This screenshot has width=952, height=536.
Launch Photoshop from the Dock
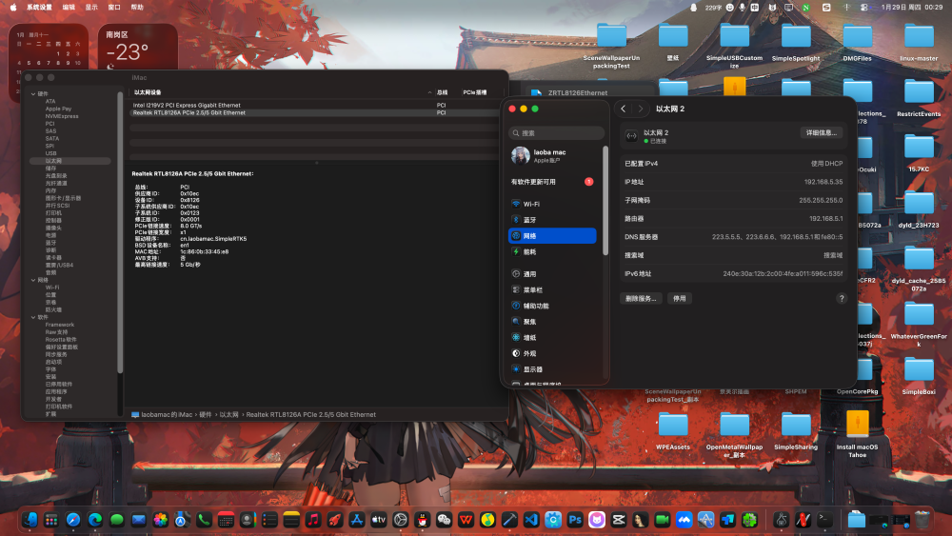click(574, 520)
